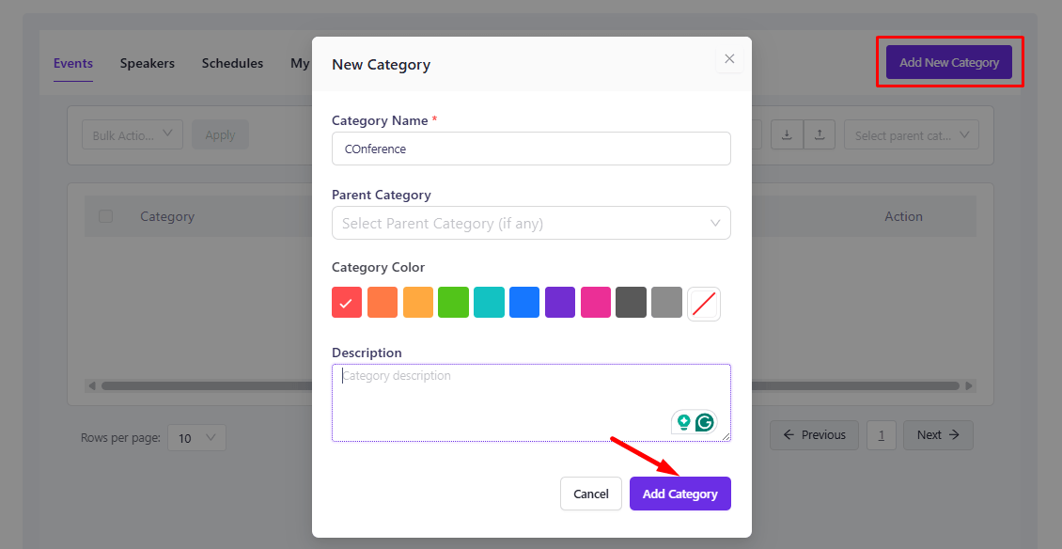
Task: Open the Events tab
Action: [x=73, y=64]
